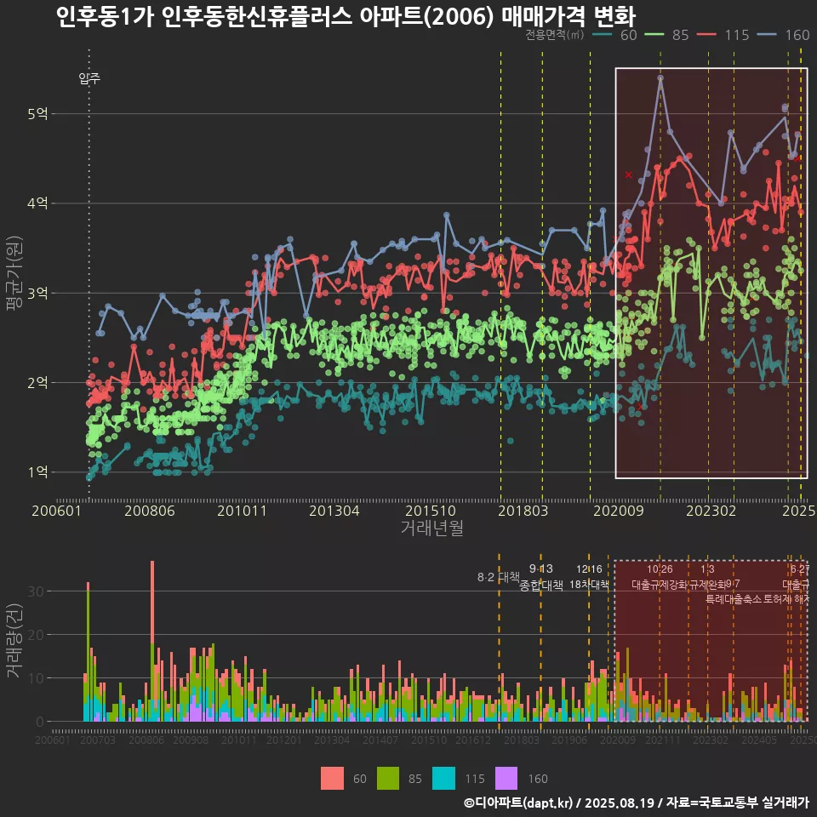Click the cyan 115 volume legend swatch
817x817 pixels.
tap(443, 779)
